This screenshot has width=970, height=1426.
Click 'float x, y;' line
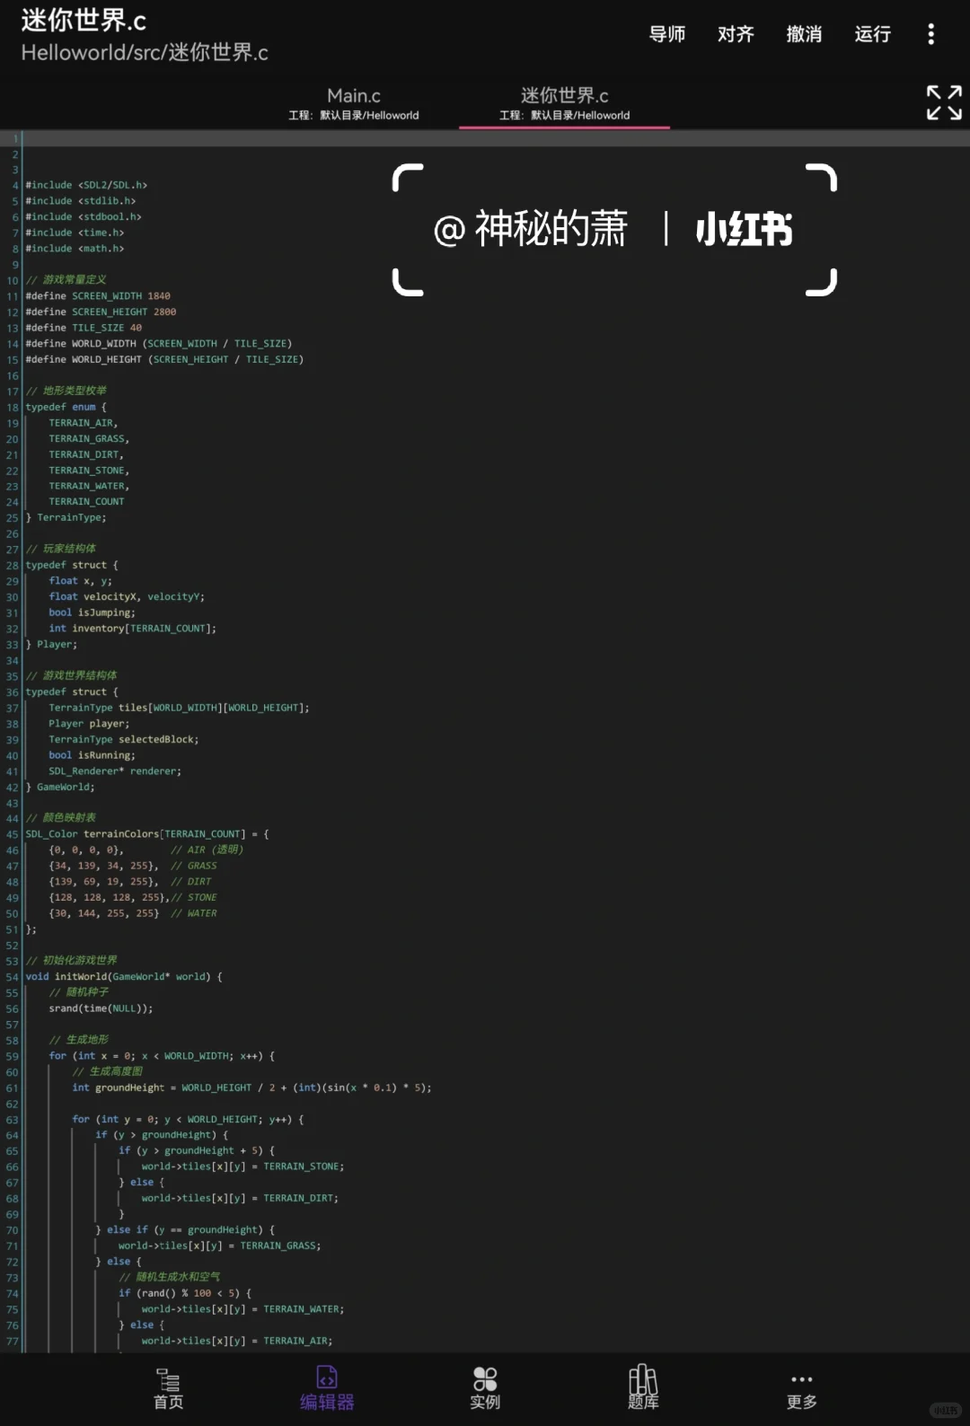point(80,581)
